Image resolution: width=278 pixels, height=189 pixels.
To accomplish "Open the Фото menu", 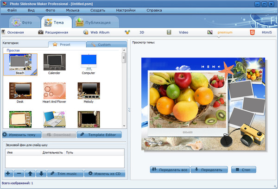I will coord(51,10).
